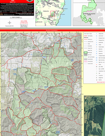Screen dimensions: 105x136
Task: Click the green symbol in the legend's icon column
Action: click(x=96, y=73)
